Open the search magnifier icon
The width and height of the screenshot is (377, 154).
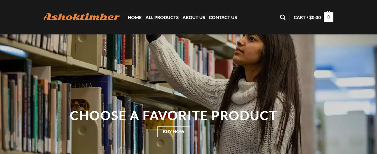coord(283,17)
